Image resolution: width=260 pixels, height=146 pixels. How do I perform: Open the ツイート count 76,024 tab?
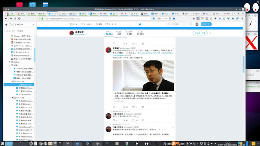[x=109, y=33]
